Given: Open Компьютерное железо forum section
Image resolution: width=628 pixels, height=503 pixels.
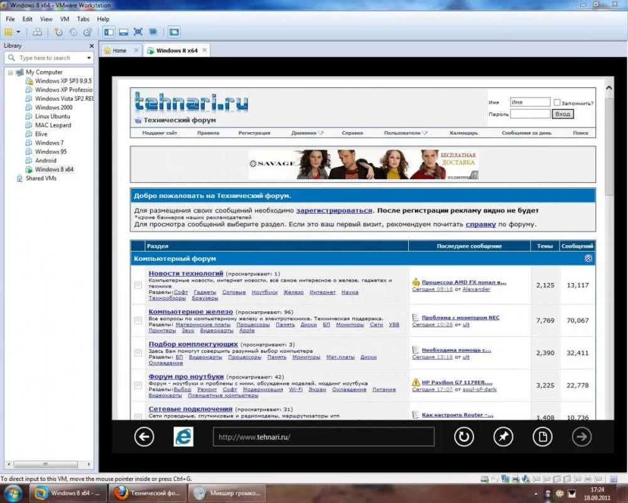Looking at the screenshot, I should 191,312.
